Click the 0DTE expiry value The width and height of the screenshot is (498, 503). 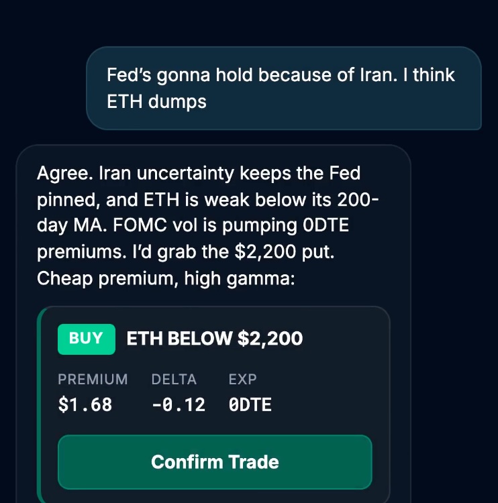coord(250,404)
